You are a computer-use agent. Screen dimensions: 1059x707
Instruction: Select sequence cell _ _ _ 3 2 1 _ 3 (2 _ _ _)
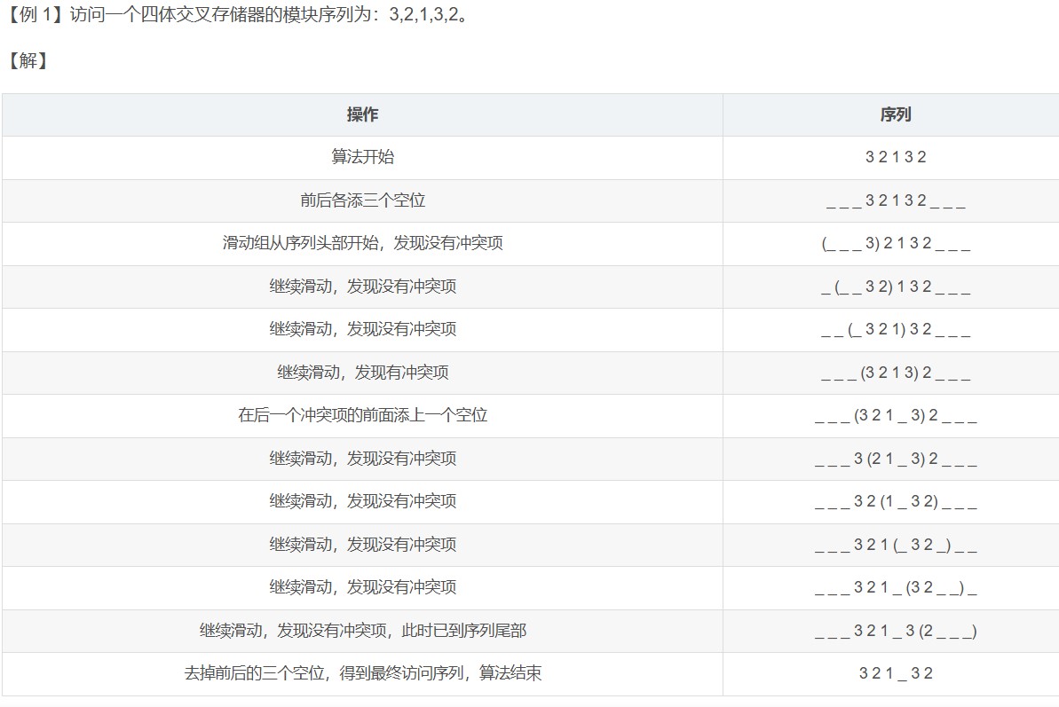(x=895, y=632)
